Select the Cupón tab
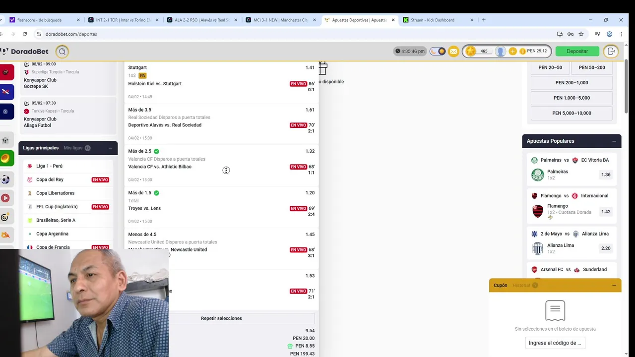Image resolution: width=635 pixels, height=357 pixels. pyautogui.click(x=500, y=285)
